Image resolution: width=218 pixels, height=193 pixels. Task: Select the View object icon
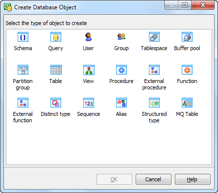(x=89, y=70)
